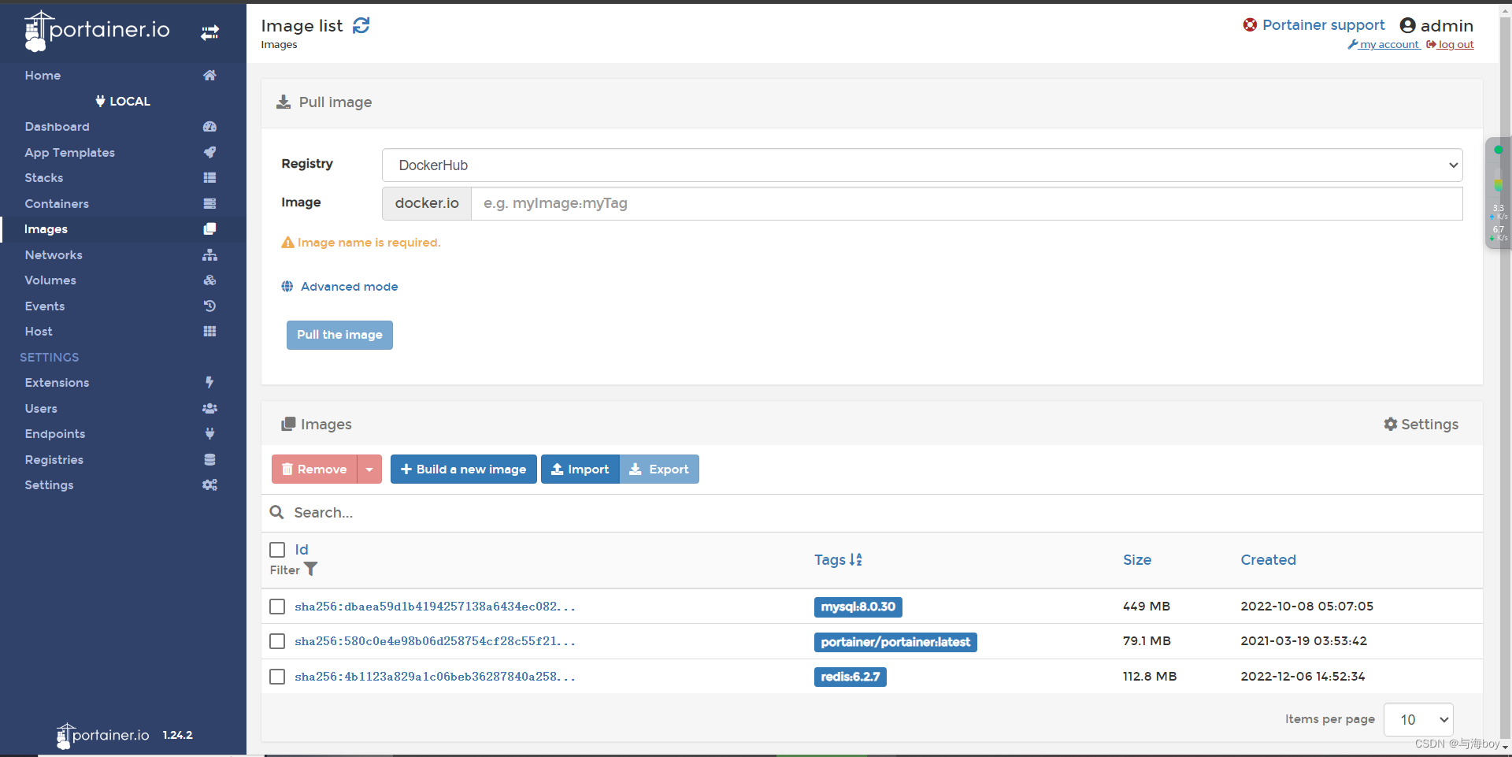
Task: Open image sha256:dbaea59d1b41 details
Action: coord(435,607)
